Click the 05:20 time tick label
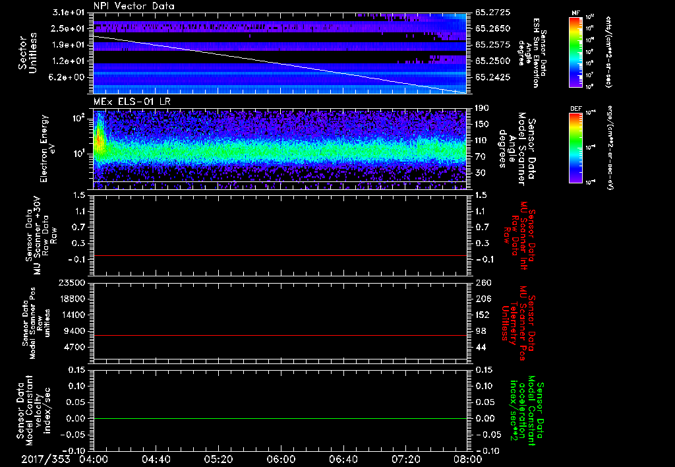The height and width of the screenshot is (467, 675). [218, 459]
